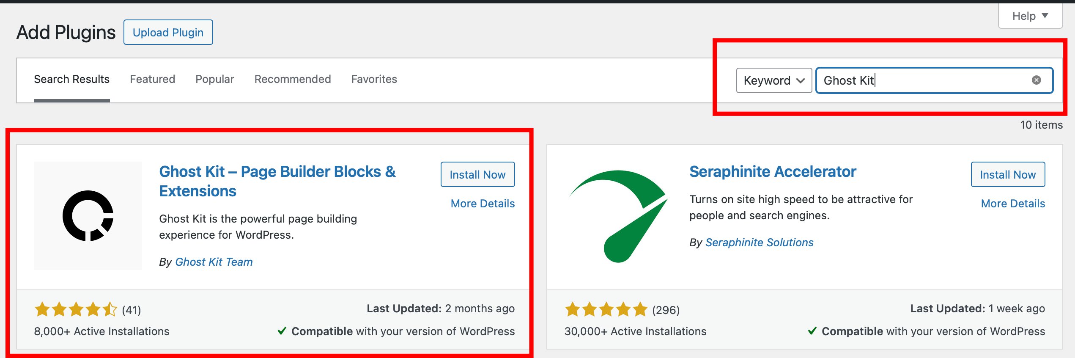Click the Upload Plugin button

point(168,32)
